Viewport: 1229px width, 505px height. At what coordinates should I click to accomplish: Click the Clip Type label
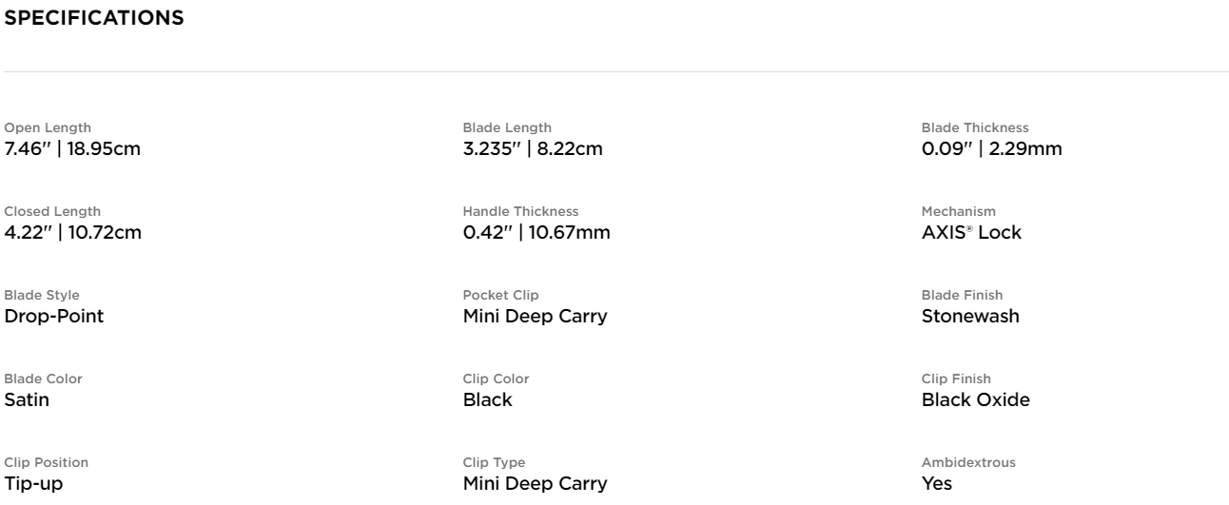(x=494, y=462)
